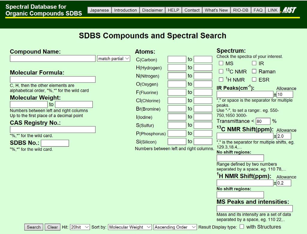Focus MS Peaks and intensities field

255,208
